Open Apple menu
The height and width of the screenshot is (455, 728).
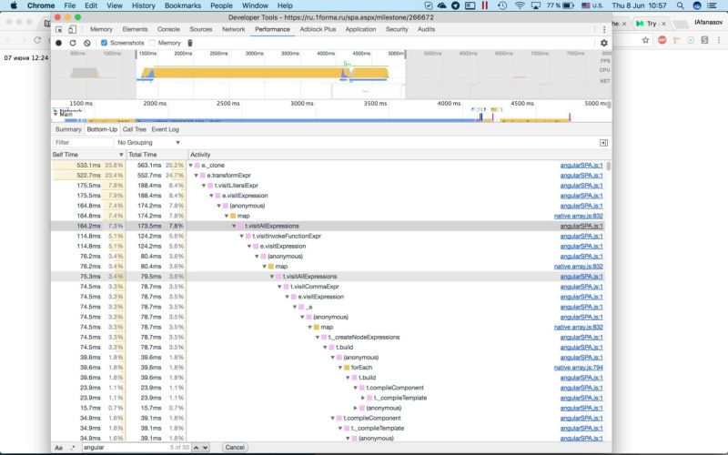tap(14, 5)
